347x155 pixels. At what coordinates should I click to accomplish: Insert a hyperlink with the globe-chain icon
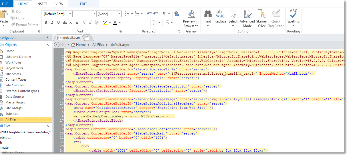click(177, 14)
